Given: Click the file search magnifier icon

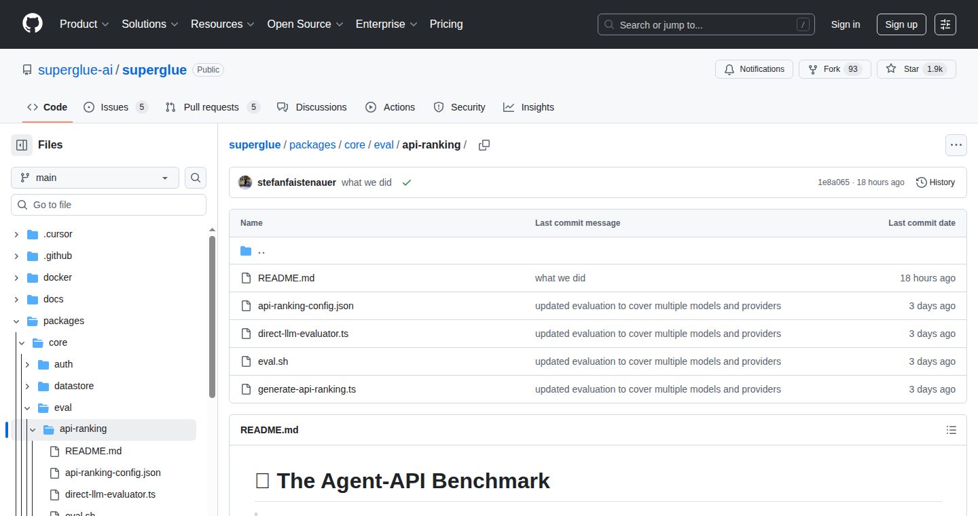Looking at the screenshot, I should (196, 178).
